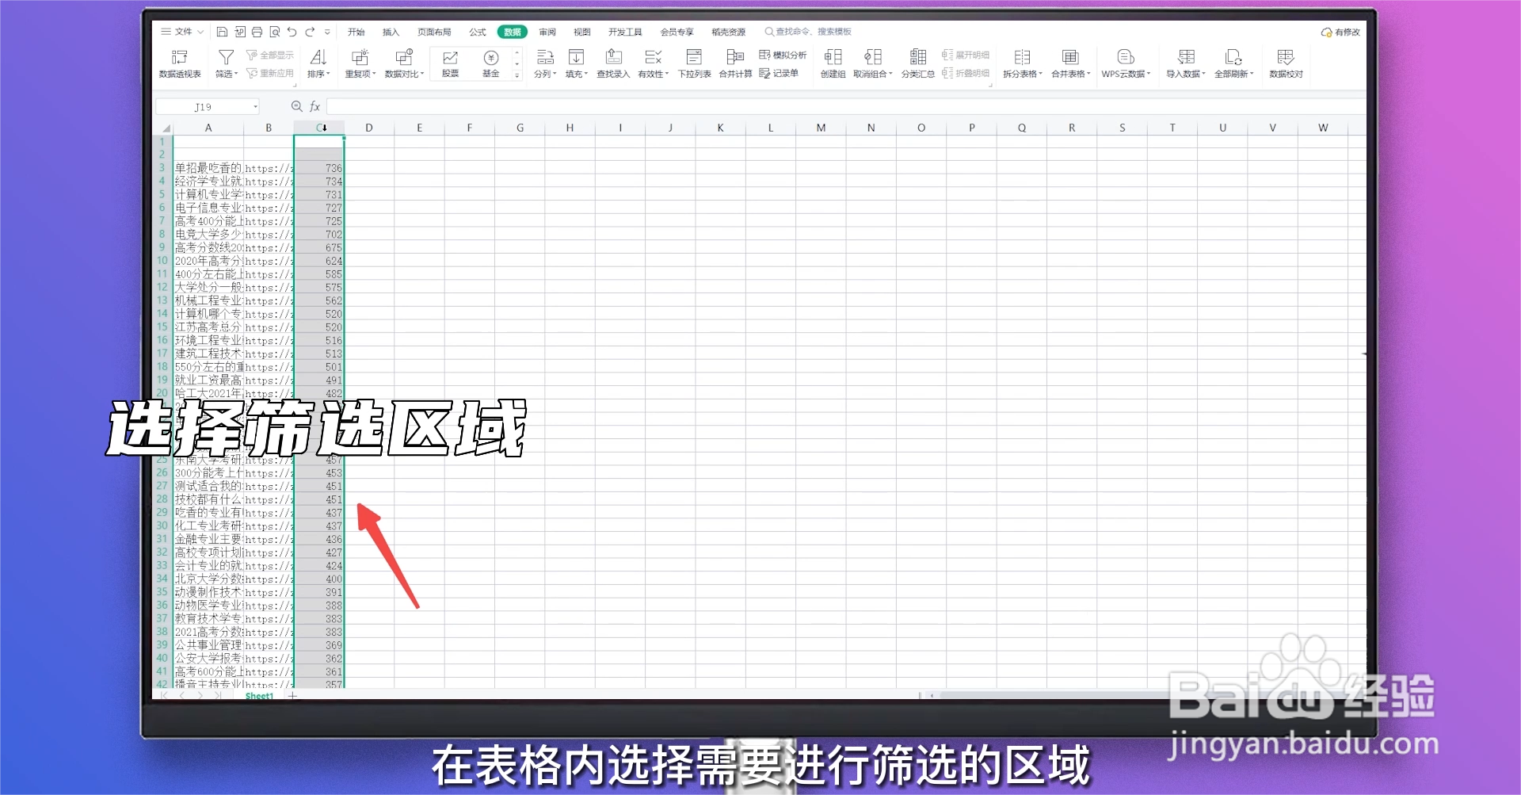Switch to the 开发工具 ribbon tab

625,32
